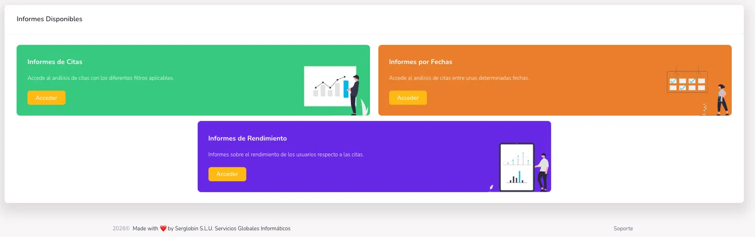Select the 'Informes por Fechas' heading
The image size is (755, 237).
420,62
